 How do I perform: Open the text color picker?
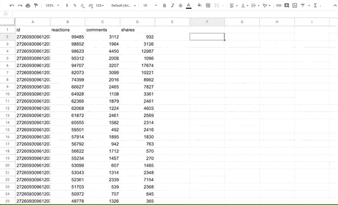point(189,6)
